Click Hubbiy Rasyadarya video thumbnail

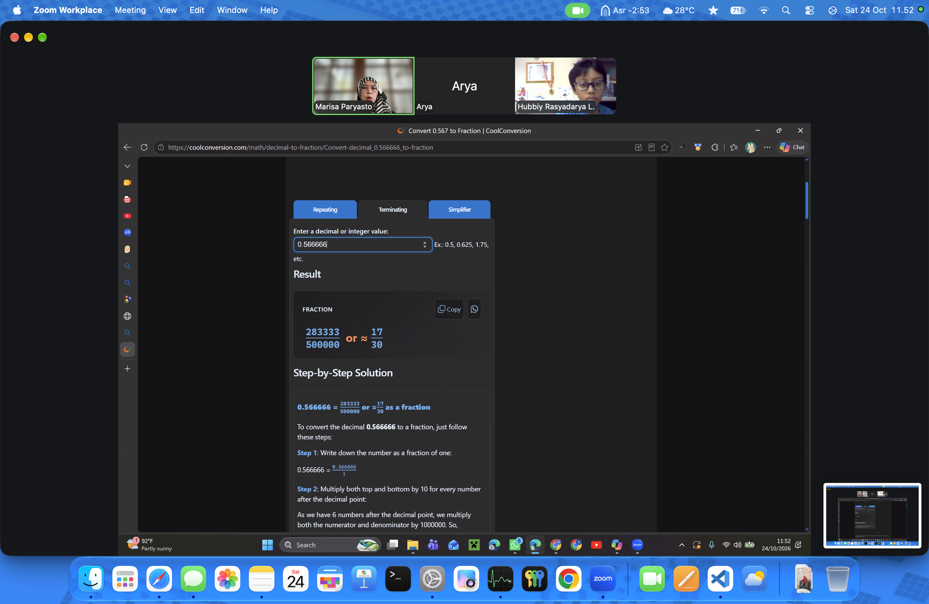click(565, 86)
